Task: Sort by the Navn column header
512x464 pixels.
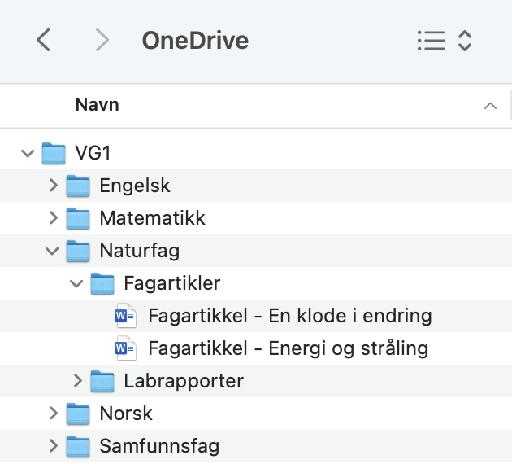Action: tap(98, 105)
